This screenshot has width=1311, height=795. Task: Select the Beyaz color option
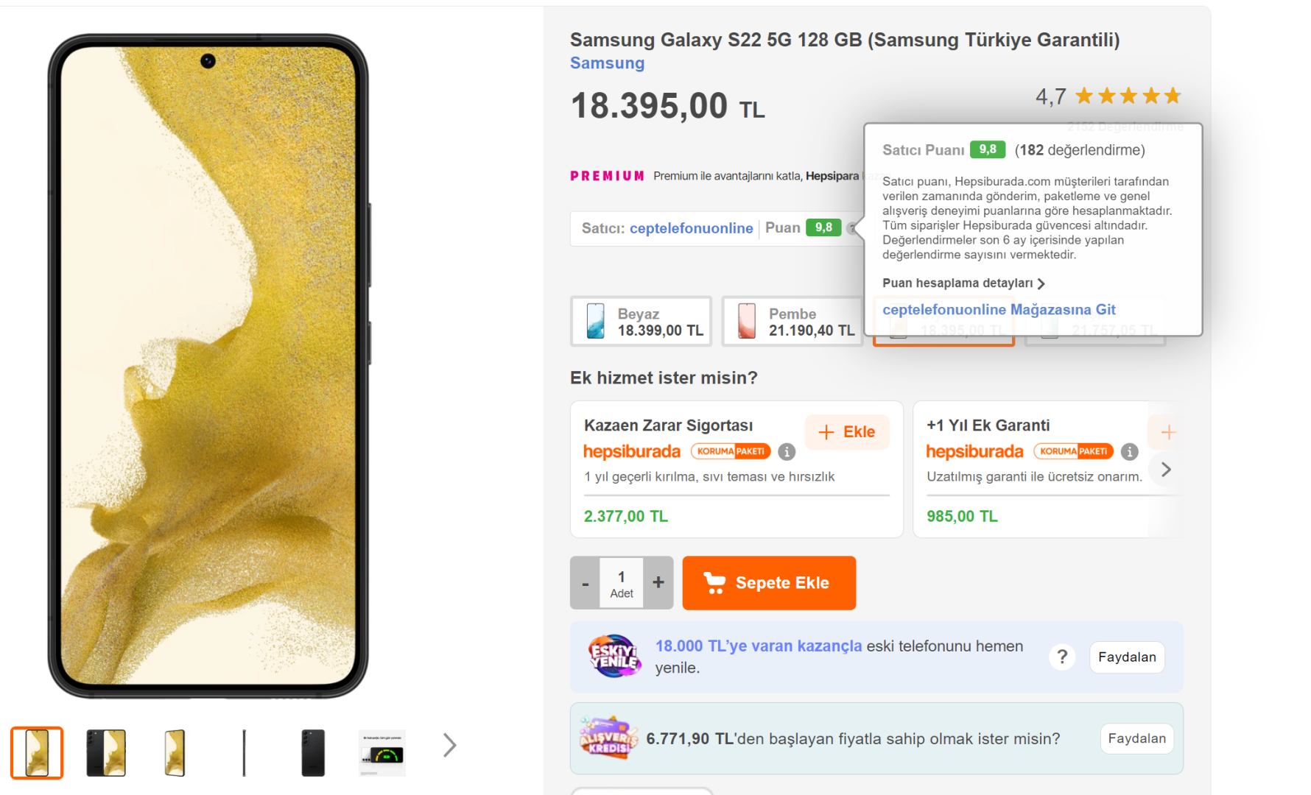click(642, 322)
